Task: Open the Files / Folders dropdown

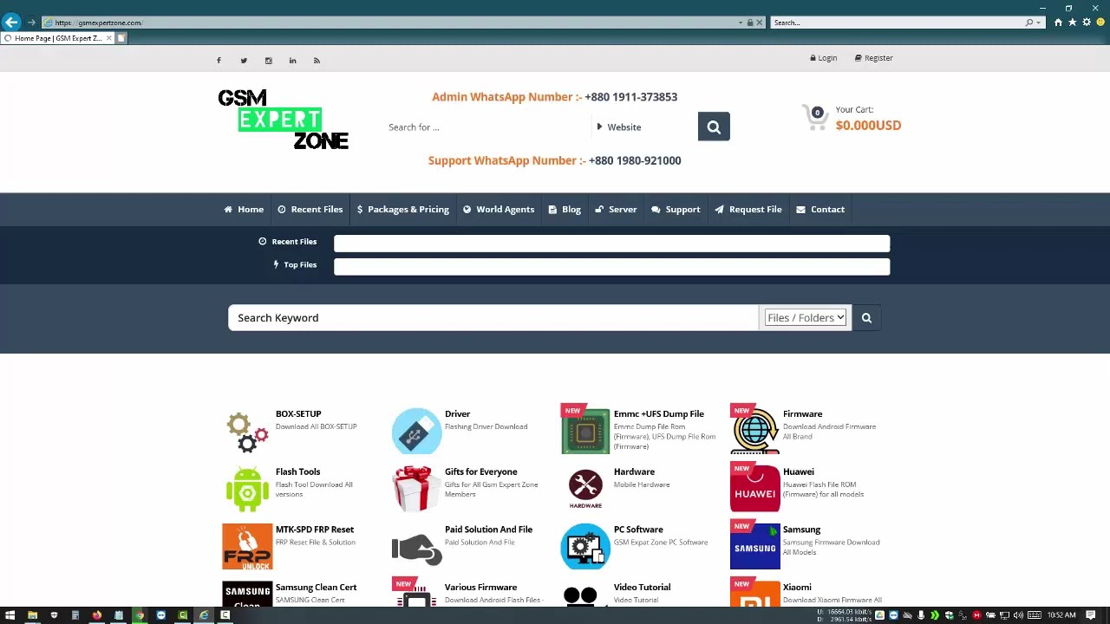Action: pos(806,318)
